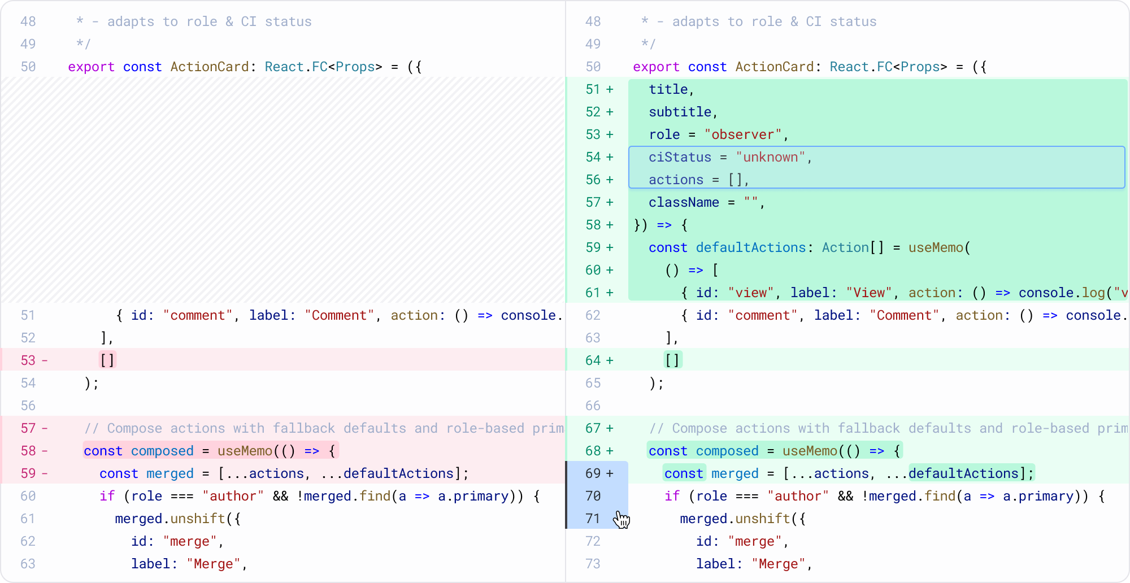
Task: Click removed line 53 with [] on left
Action: (x=283, y=360)
